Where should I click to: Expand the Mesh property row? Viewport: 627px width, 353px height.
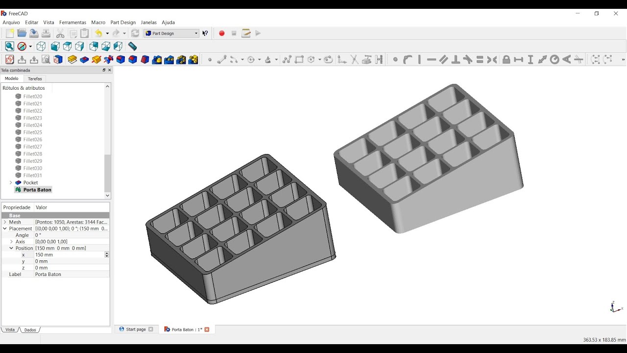(x=5, y=222)
